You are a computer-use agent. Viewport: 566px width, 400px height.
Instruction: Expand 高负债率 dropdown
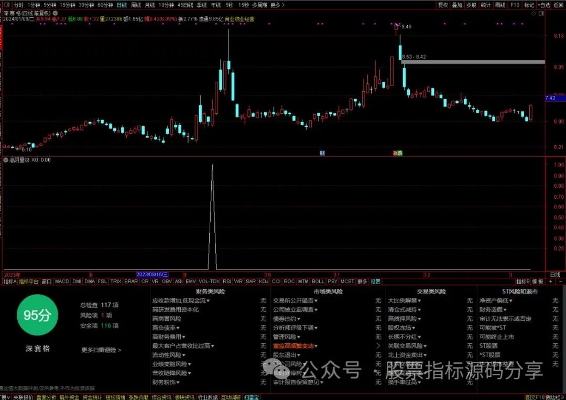pos(166,328)
